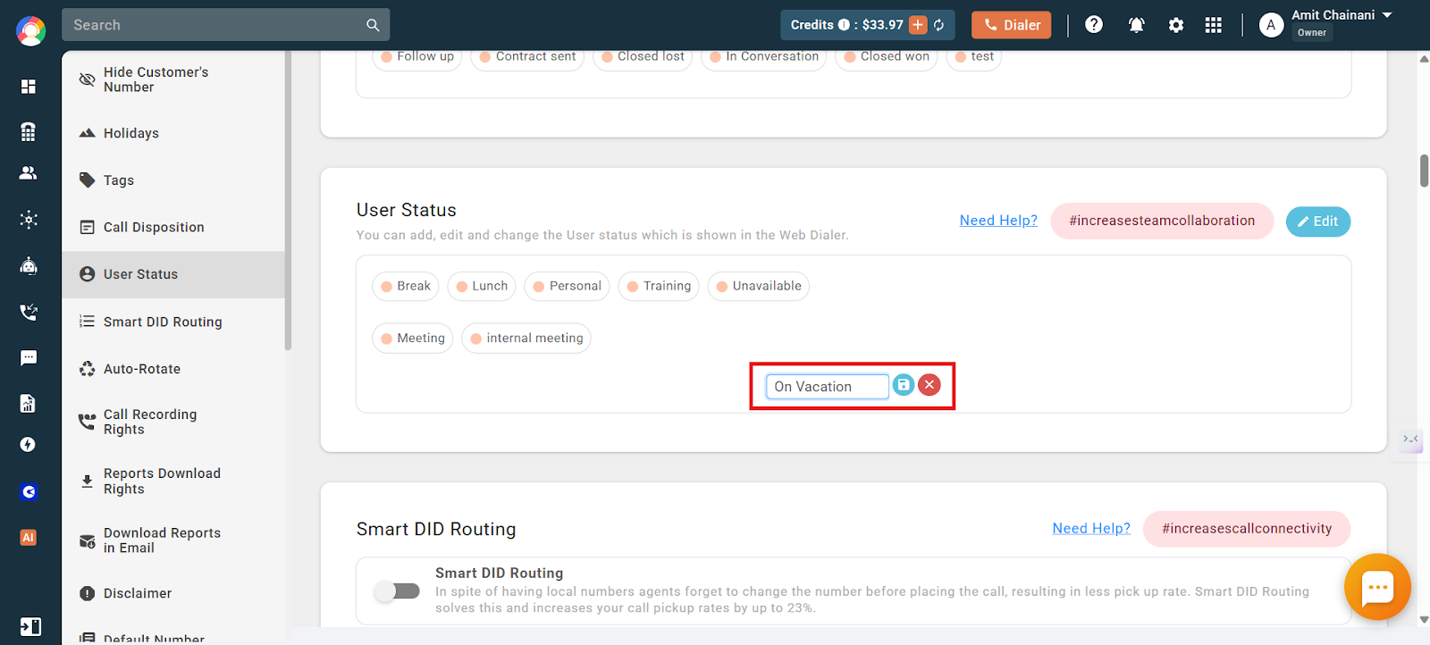Cancel the new status with the red X

[x=929, y=385]
